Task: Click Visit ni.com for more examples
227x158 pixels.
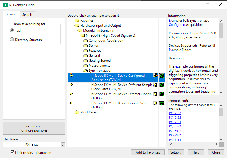Action: (34, 128)
